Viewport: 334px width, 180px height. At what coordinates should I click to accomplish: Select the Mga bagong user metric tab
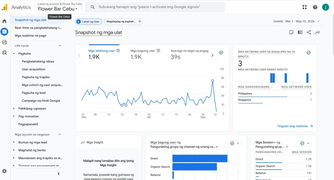[145, 54]
